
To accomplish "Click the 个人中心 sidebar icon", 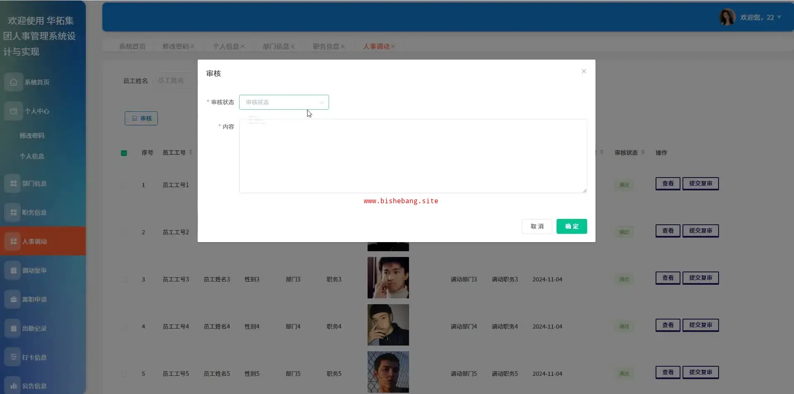I will [13, 111].
